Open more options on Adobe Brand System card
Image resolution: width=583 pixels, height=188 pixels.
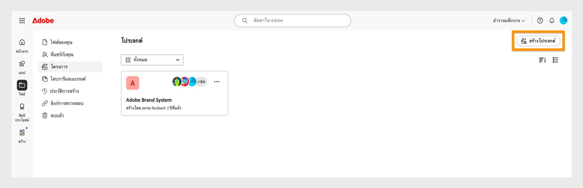click(x=216, y=82)
